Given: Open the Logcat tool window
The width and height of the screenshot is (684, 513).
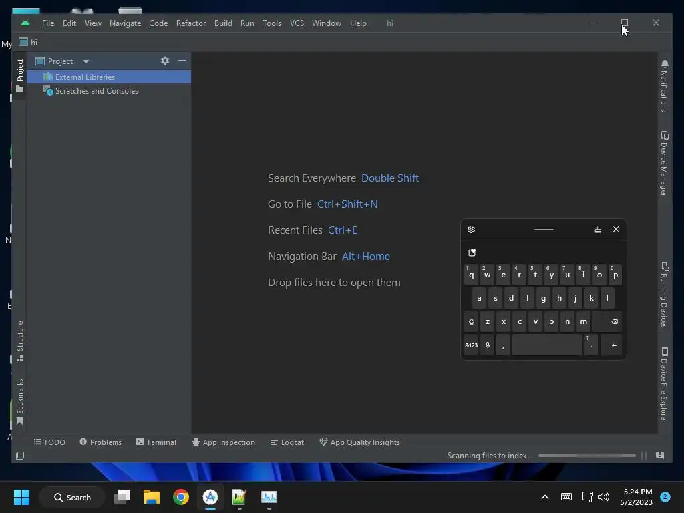Looking at the screenshot, I should 287,442.
